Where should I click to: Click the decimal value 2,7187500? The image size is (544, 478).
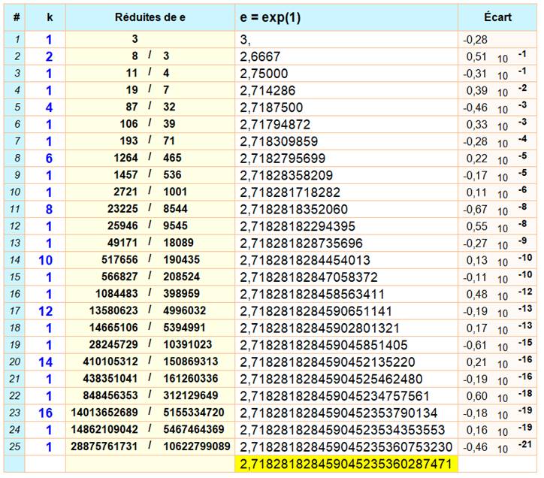point(271,107)
